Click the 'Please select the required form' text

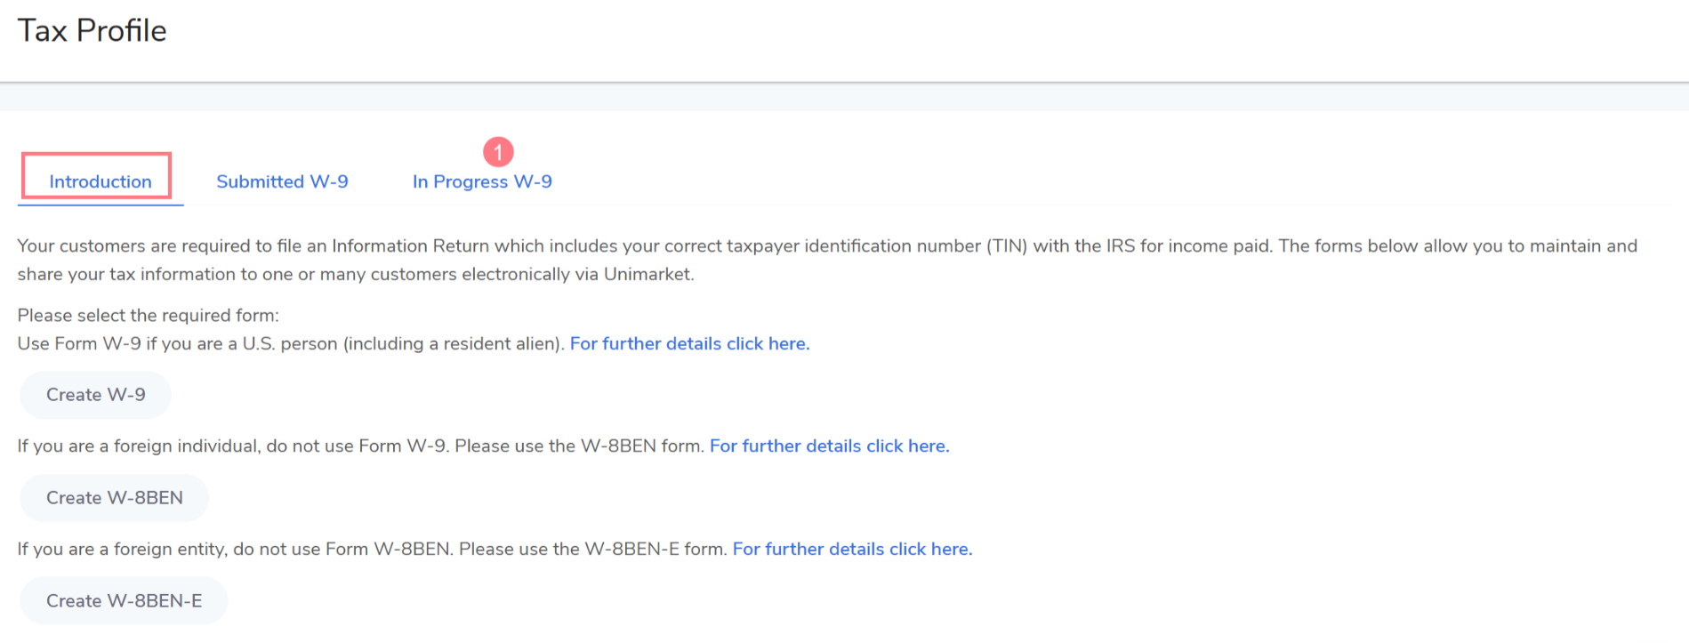148,316
